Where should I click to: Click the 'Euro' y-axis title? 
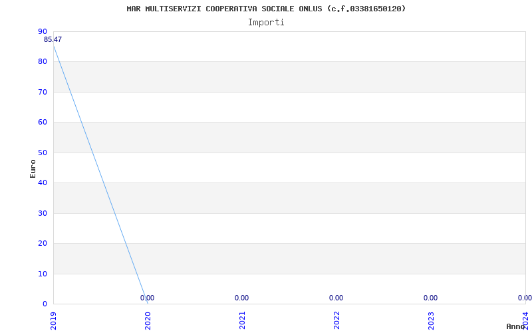33,168
